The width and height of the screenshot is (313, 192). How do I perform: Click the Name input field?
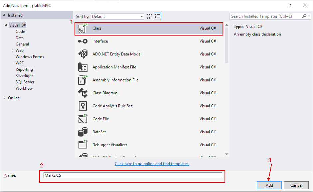[x=133, y=175]
